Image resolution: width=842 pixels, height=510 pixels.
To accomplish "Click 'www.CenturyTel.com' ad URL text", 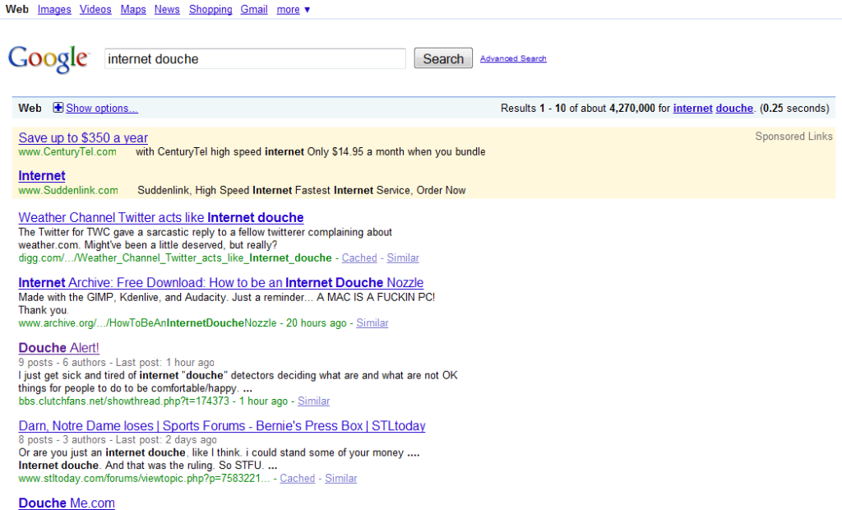I will (x=67, y=152).
